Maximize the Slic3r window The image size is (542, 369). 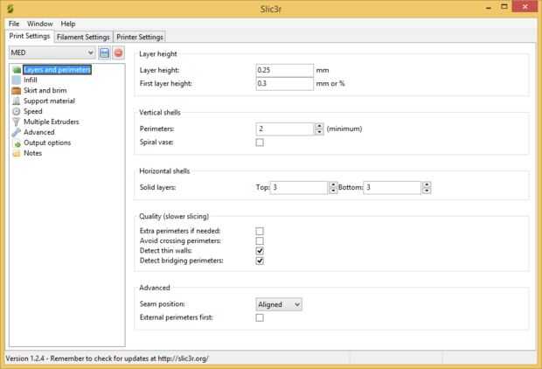coord(504,7)
